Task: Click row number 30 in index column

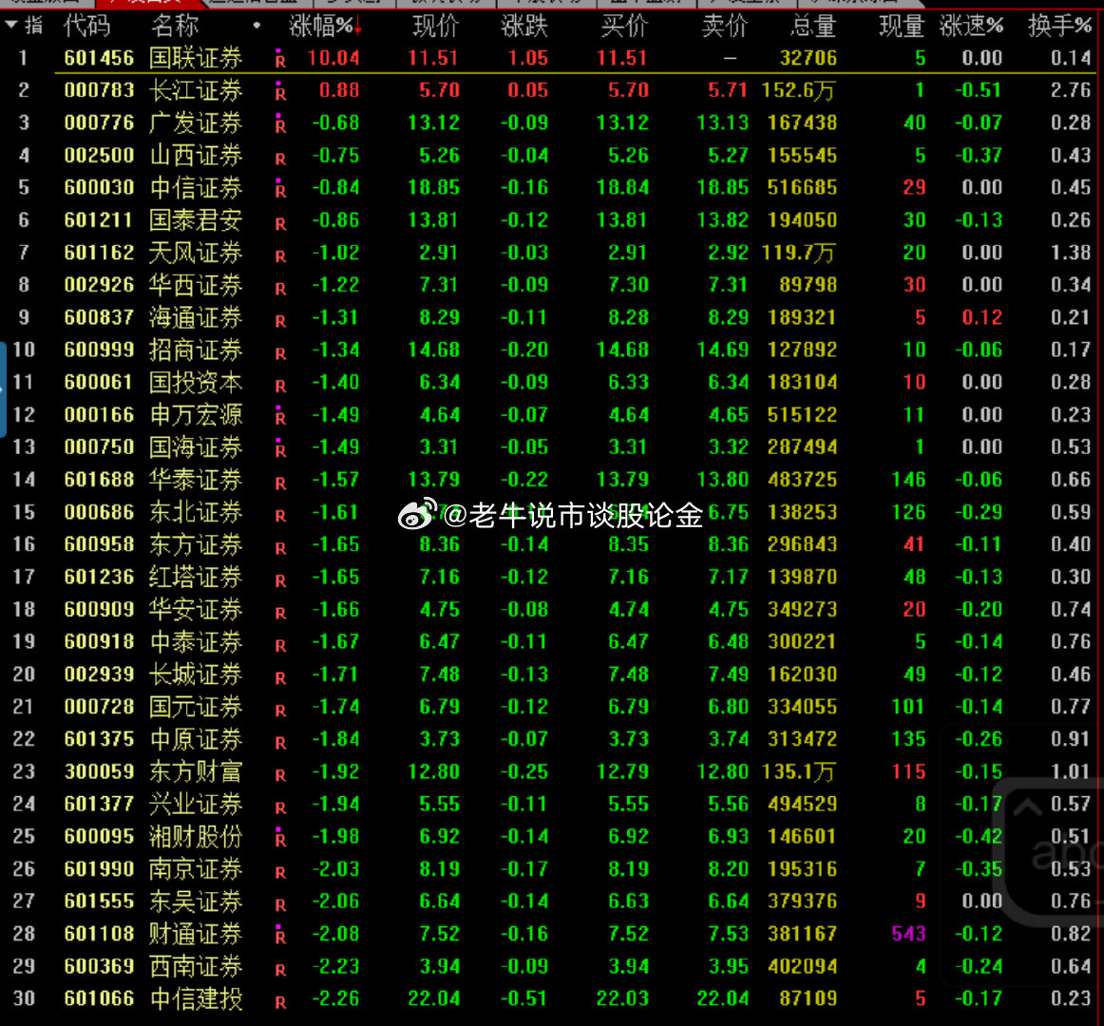Action: (x=24, y=998)
